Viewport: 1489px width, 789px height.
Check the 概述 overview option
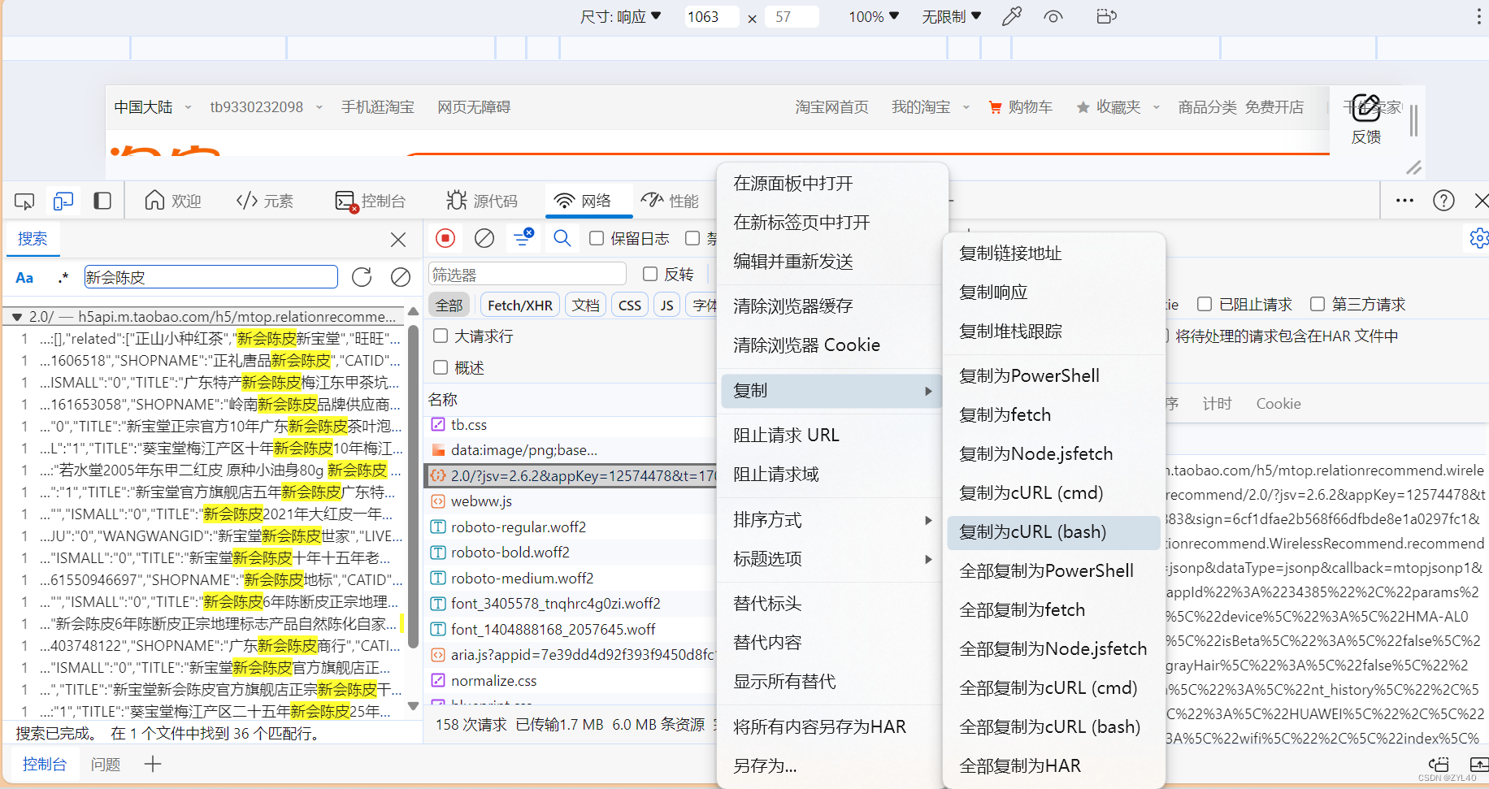coord(441,367)
